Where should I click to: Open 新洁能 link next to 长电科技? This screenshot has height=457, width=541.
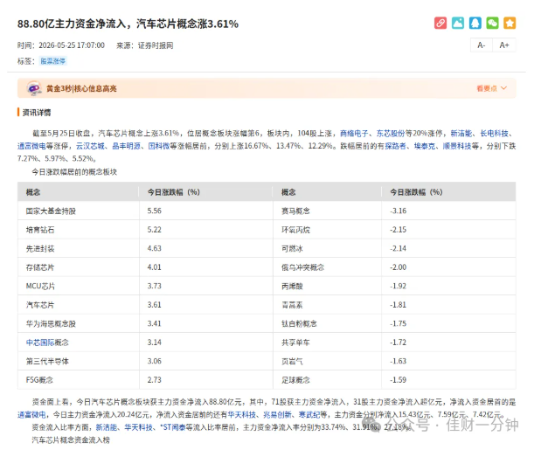pos(461,133)
